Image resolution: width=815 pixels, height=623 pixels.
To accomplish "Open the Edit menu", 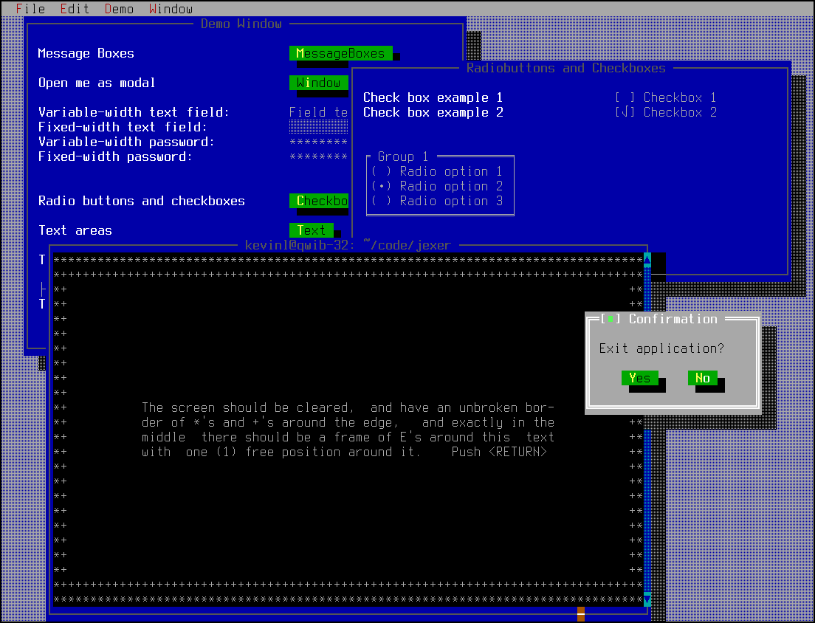I will 75,9.
